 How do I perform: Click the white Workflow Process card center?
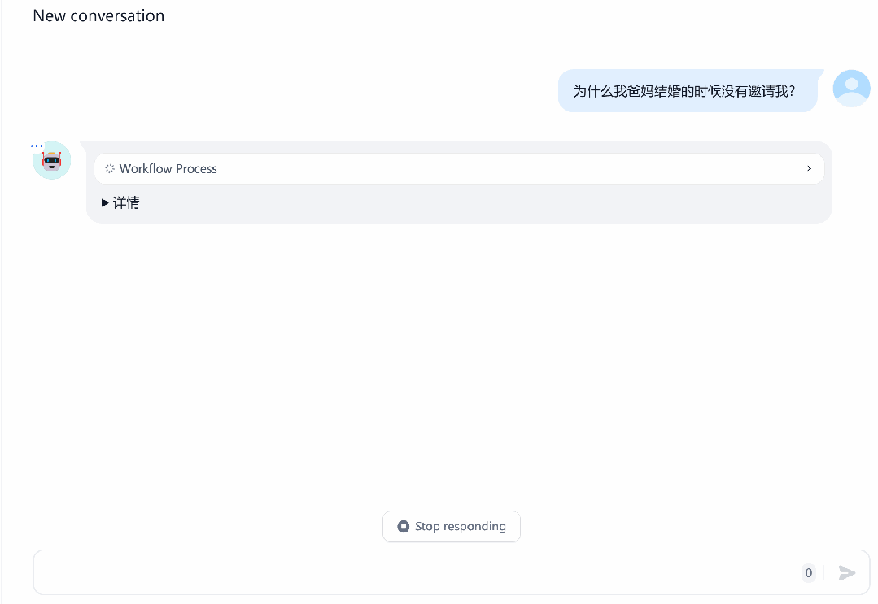(459, 168)
